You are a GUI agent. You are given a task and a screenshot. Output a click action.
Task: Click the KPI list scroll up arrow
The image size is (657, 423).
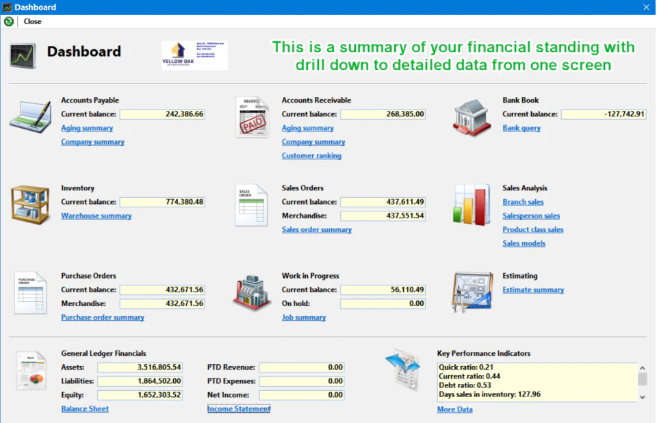pos(643,368)
